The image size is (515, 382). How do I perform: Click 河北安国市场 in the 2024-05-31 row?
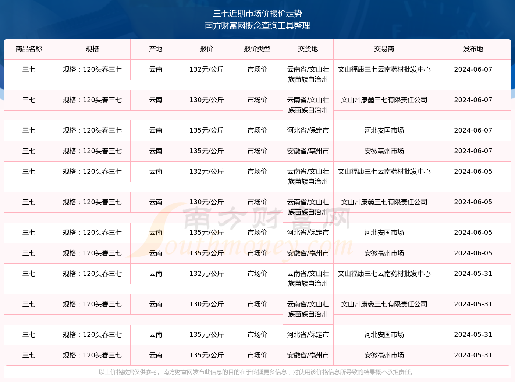(x=384, y=335)
